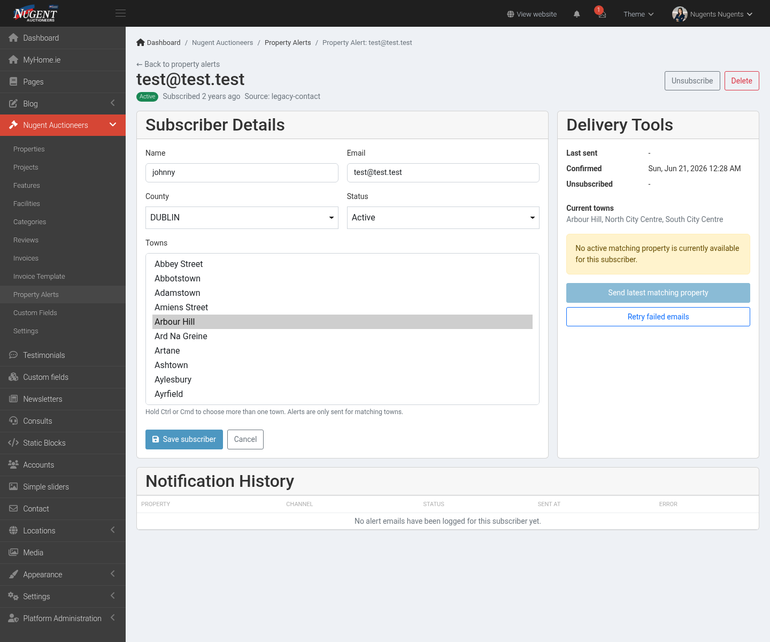Click the Custom fields cubes icon
Image resolution: width=770 pixels, height=642 pixels.
point(13,377)
